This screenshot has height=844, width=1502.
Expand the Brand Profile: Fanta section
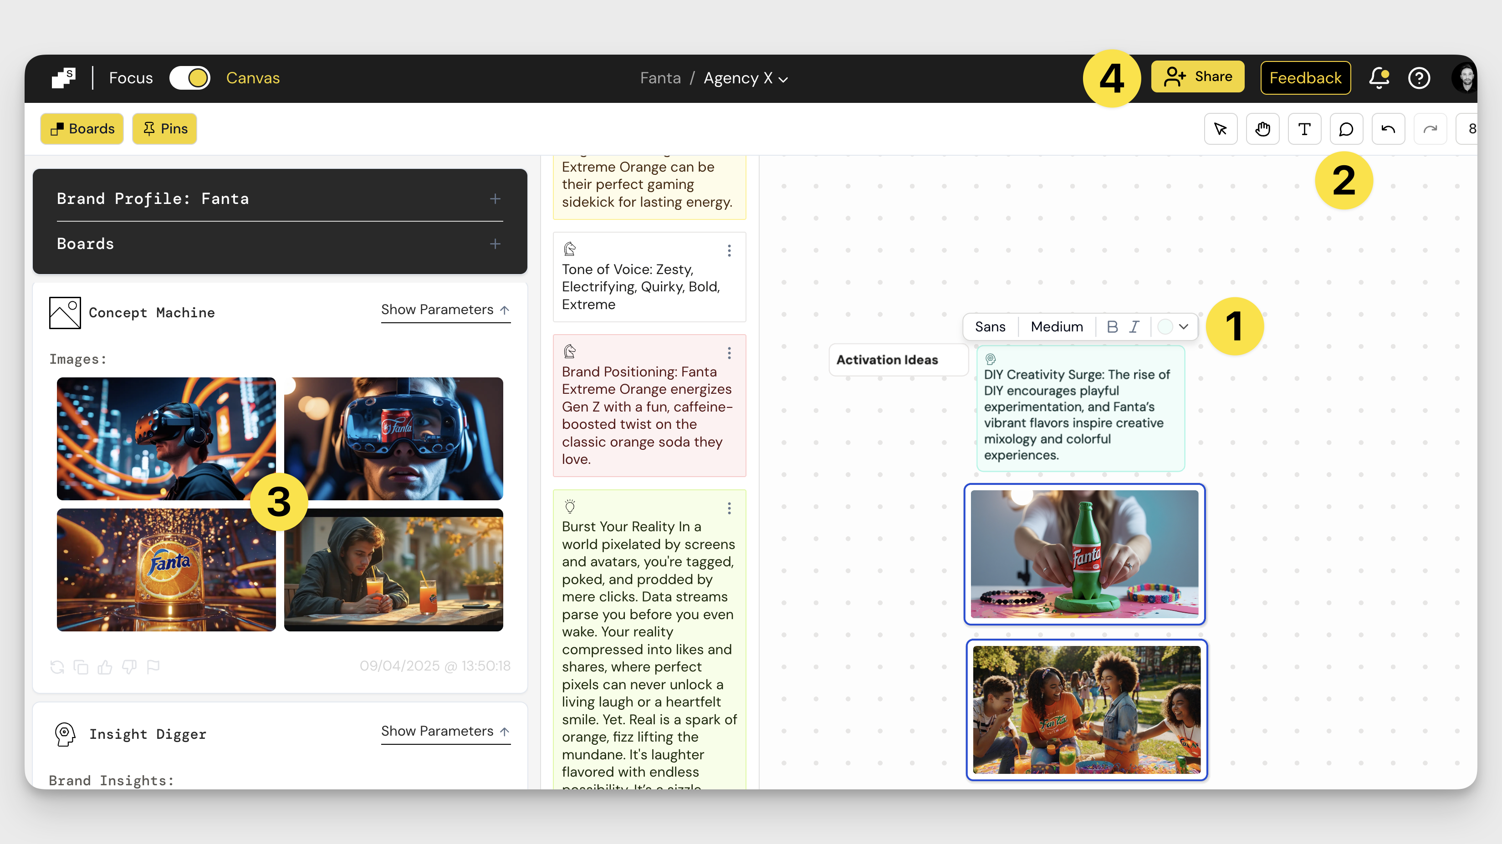coord(495,199)
